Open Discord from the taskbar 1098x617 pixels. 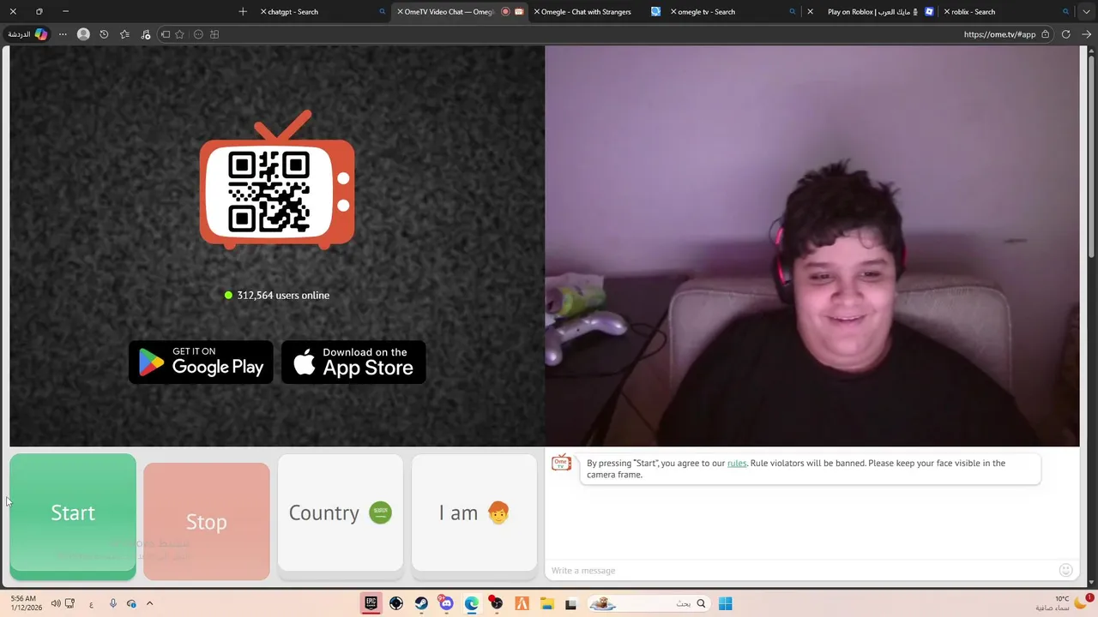[446, 603]
